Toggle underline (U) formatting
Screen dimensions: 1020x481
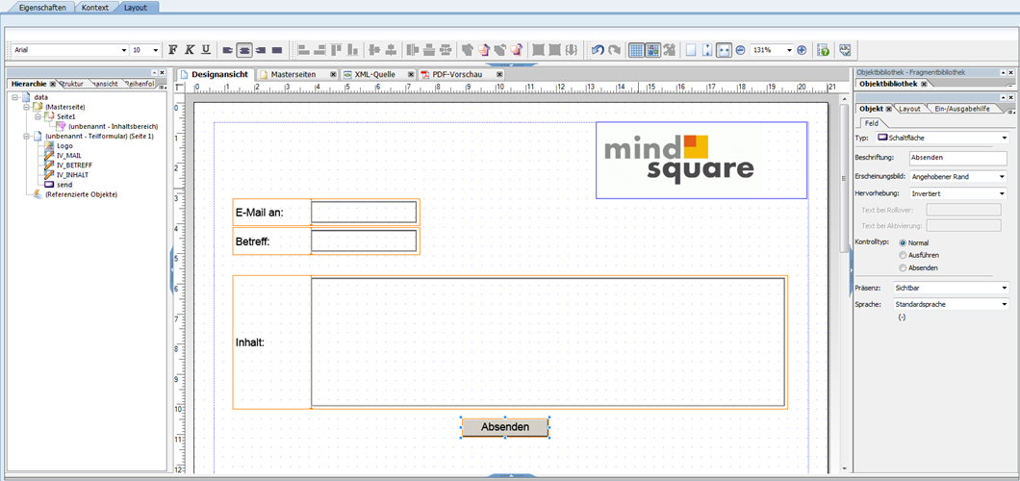point(206,49)
